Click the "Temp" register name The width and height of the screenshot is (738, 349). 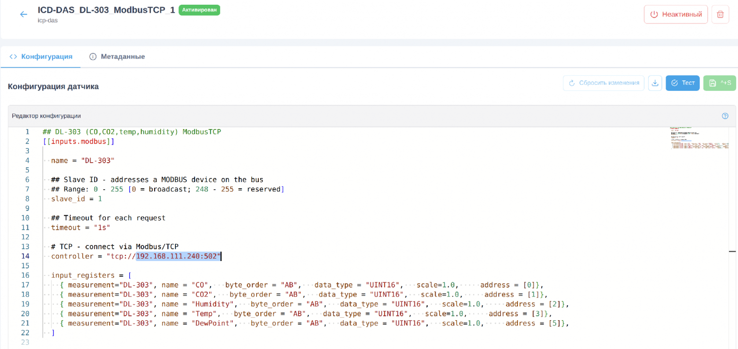point(204,314)
